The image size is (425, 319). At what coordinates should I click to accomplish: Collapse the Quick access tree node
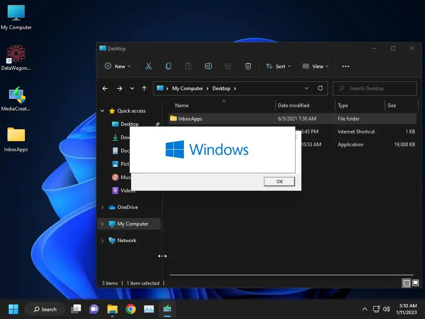[103, 110]
